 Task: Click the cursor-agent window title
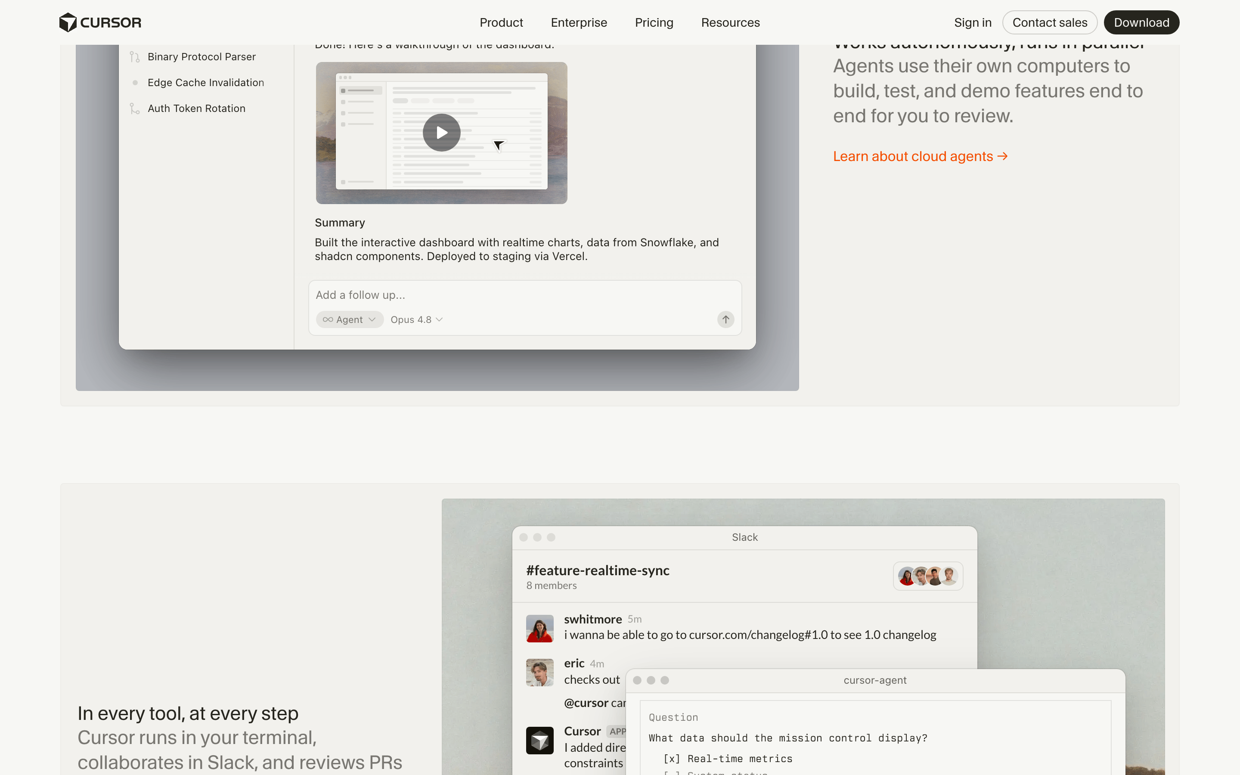pyautogui.click(x=874, y=680)
